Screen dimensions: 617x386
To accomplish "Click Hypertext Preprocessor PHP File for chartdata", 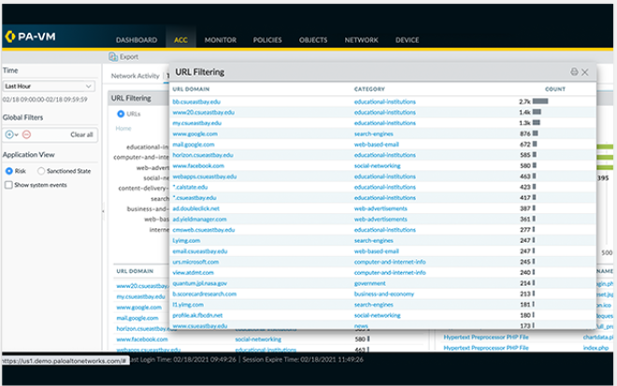I will 486,337.
